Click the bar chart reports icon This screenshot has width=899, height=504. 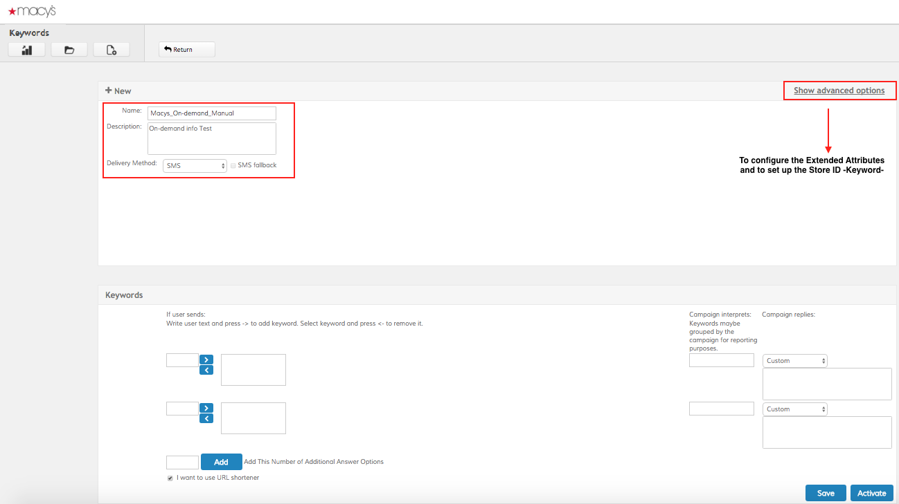tap(27, 50)
